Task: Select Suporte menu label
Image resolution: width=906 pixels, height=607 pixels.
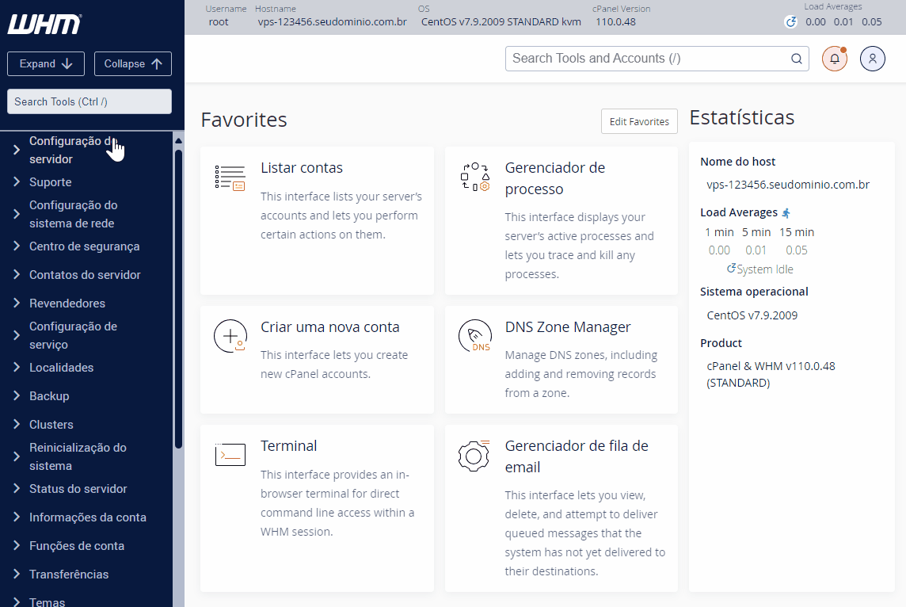Action: pos(50,182)
